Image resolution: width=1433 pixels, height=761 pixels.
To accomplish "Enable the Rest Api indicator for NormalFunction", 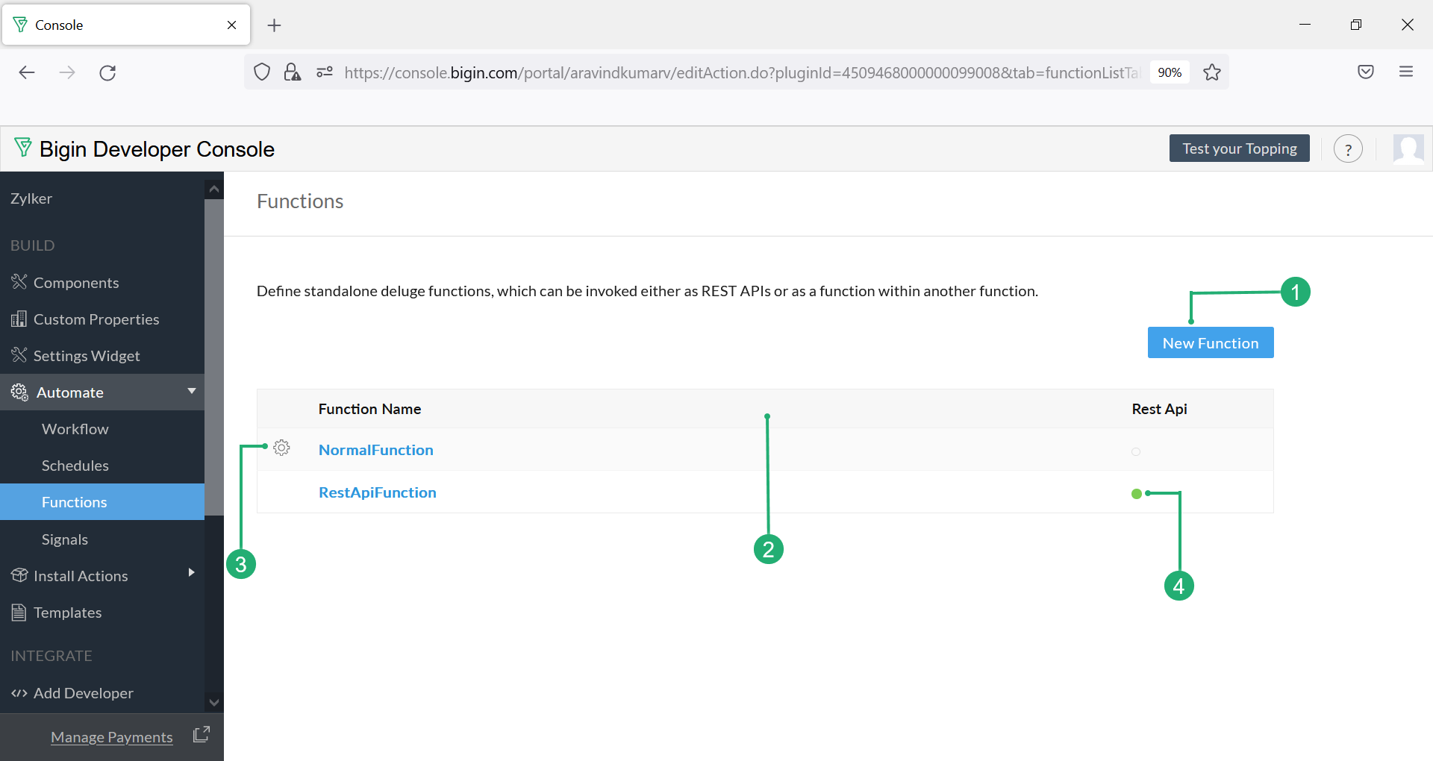I will point(1134,451).
